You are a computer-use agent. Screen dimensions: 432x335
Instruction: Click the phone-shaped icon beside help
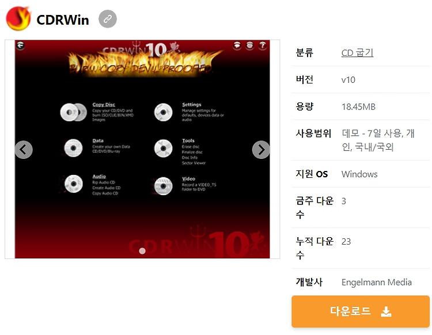249,45
